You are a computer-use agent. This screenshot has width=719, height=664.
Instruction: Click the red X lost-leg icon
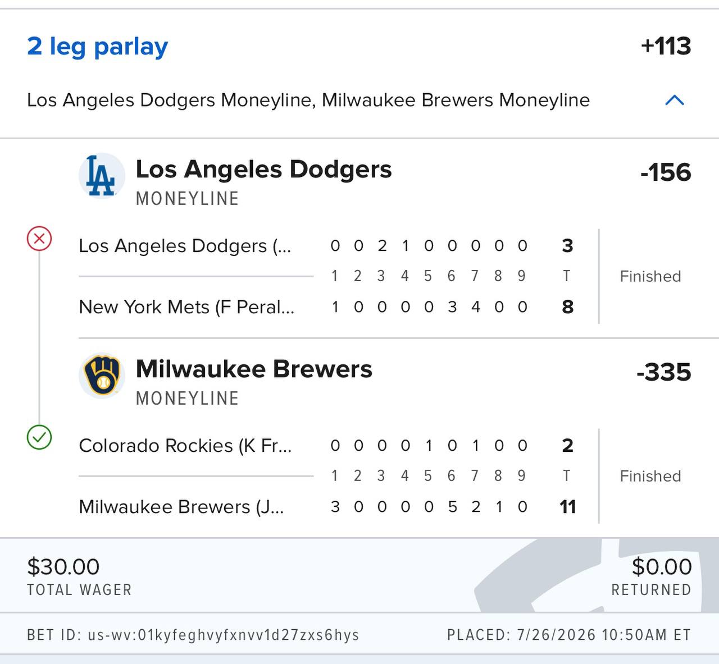39,239
